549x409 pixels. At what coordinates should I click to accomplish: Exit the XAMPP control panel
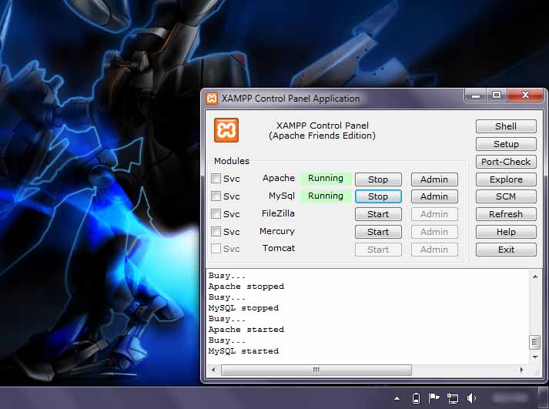coord(506,250)
